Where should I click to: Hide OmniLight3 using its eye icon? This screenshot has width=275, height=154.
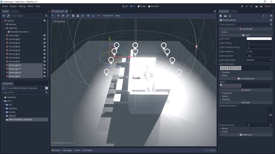pyautogui.click(x=45, y=43)
